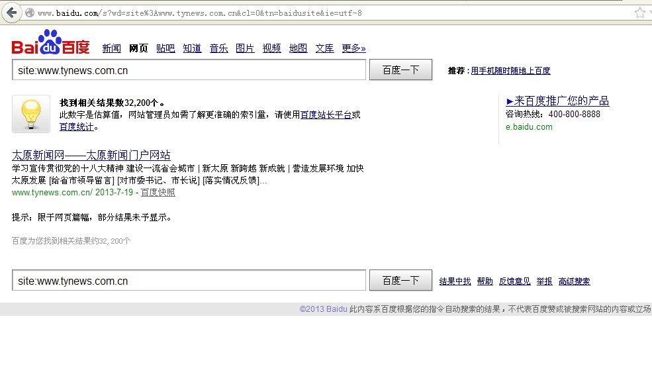Click the top 百度一下 search button
This screenshot has height=390, width=652.
coord(401,70)
